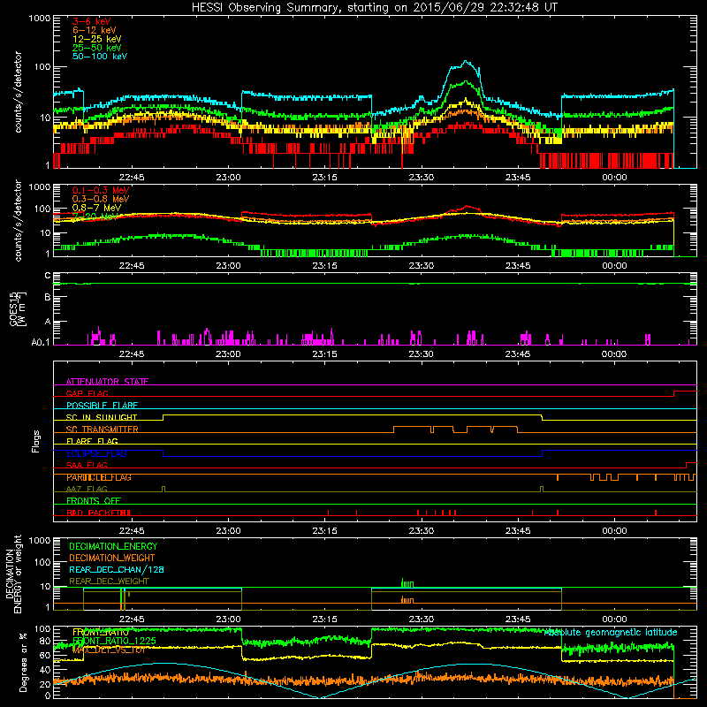Screen dimensions: 707x707
Task: Click the FRONT_RATIO legend label
Action: tap(100, 632)
